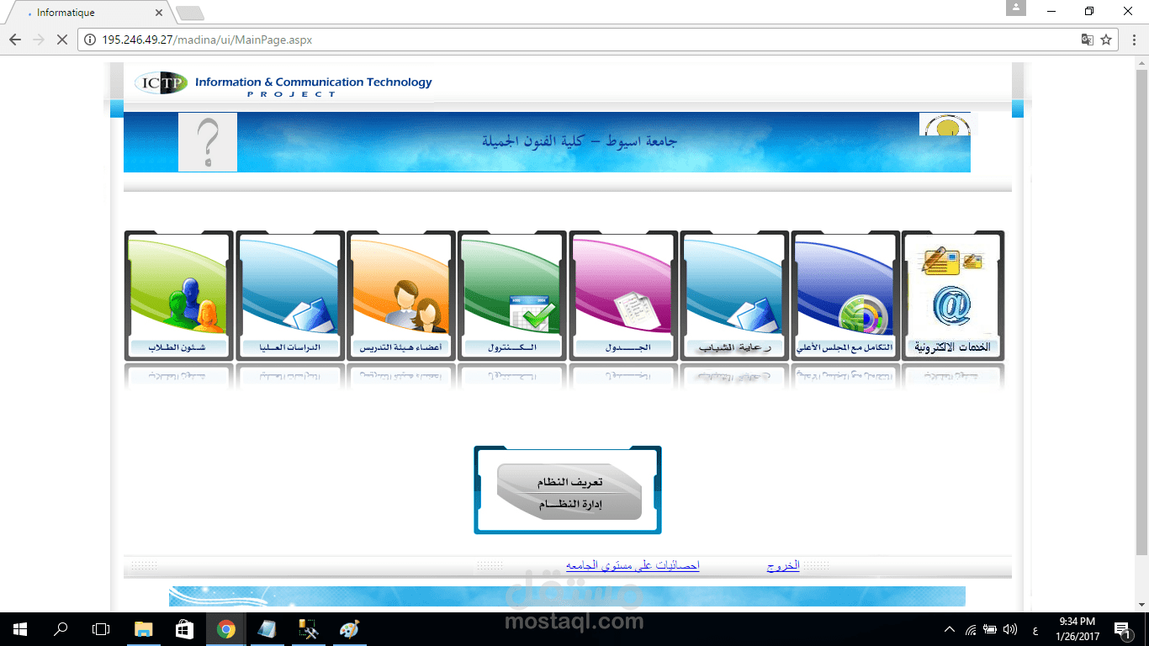Open the Youth Care (رعاية الشباب) tile
Image resolution: width=1149 pixels, height=646 pixels.
coord(734,296)
